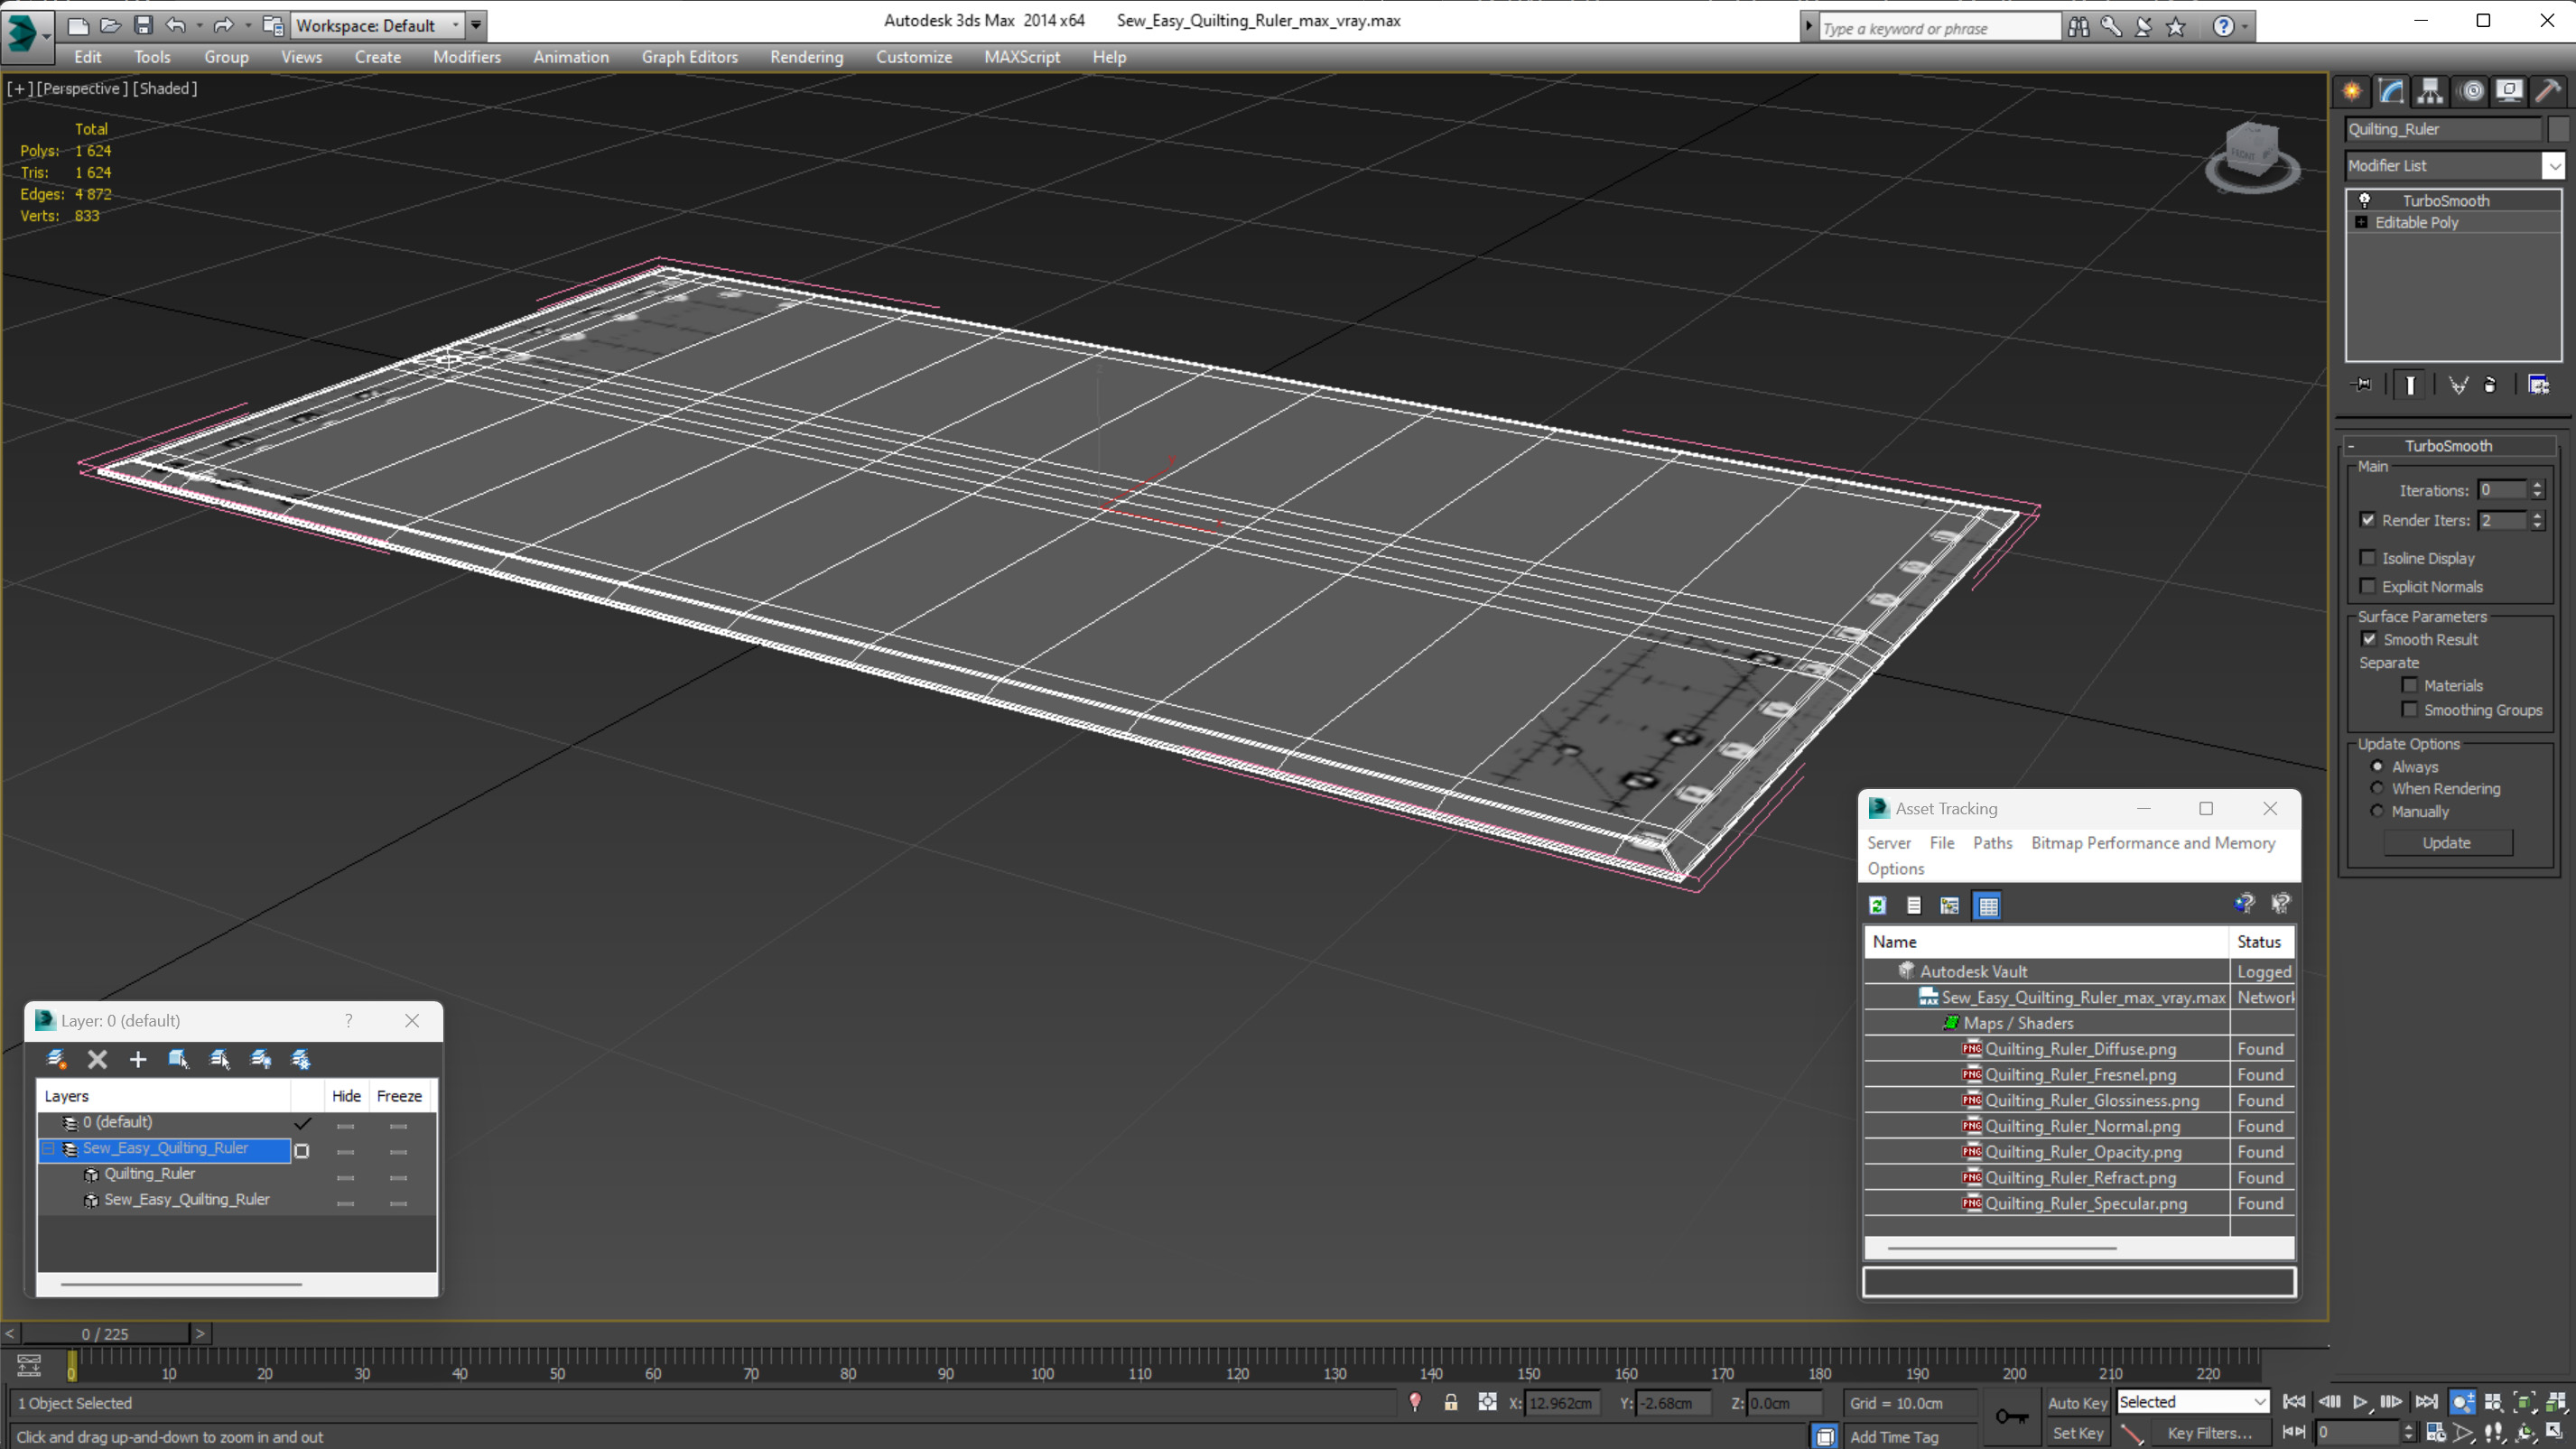
Task: Click the Pin Stack icon under modifier stack
Action: point(2362,385)
